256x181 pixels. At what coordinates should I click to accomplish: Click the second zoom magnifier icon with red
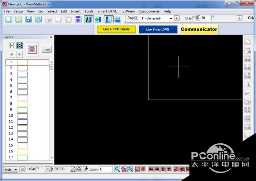pos(124,169)
